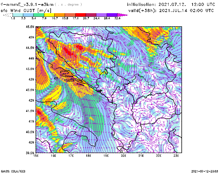Click the 43N latitude axis label
Image resolution: width=224 pixels, height=173 pixels.
coord(31,79)
